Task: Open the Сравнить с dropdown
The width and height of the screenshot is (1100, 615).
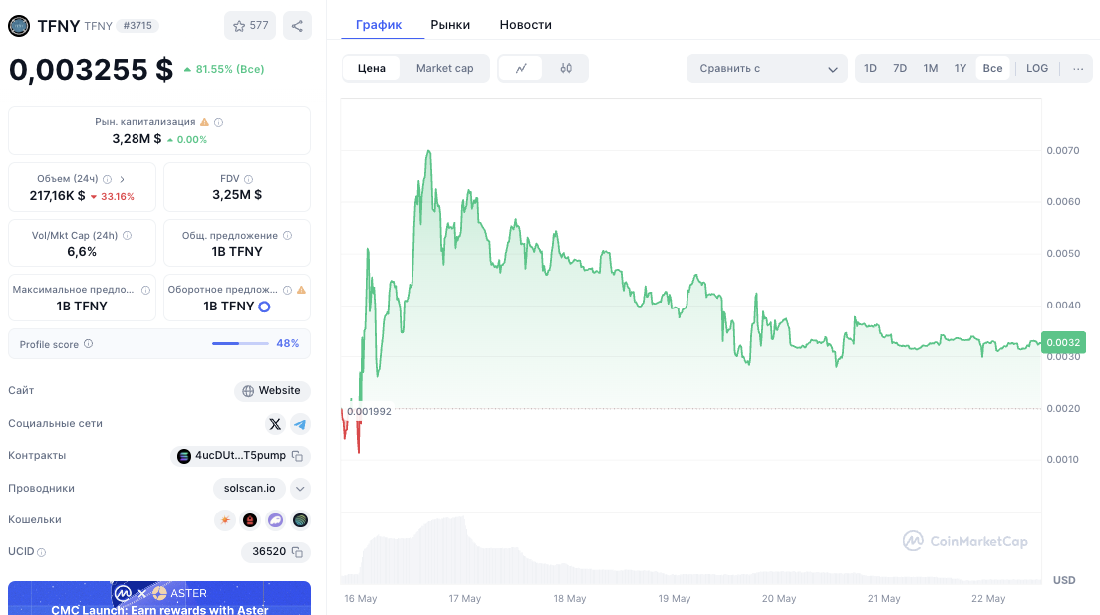Action: click(x=767, y=68)
